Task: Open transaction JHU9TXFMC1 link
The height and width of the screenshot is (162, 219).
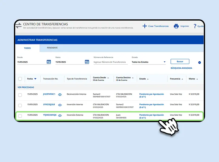Action: [49, 94]
